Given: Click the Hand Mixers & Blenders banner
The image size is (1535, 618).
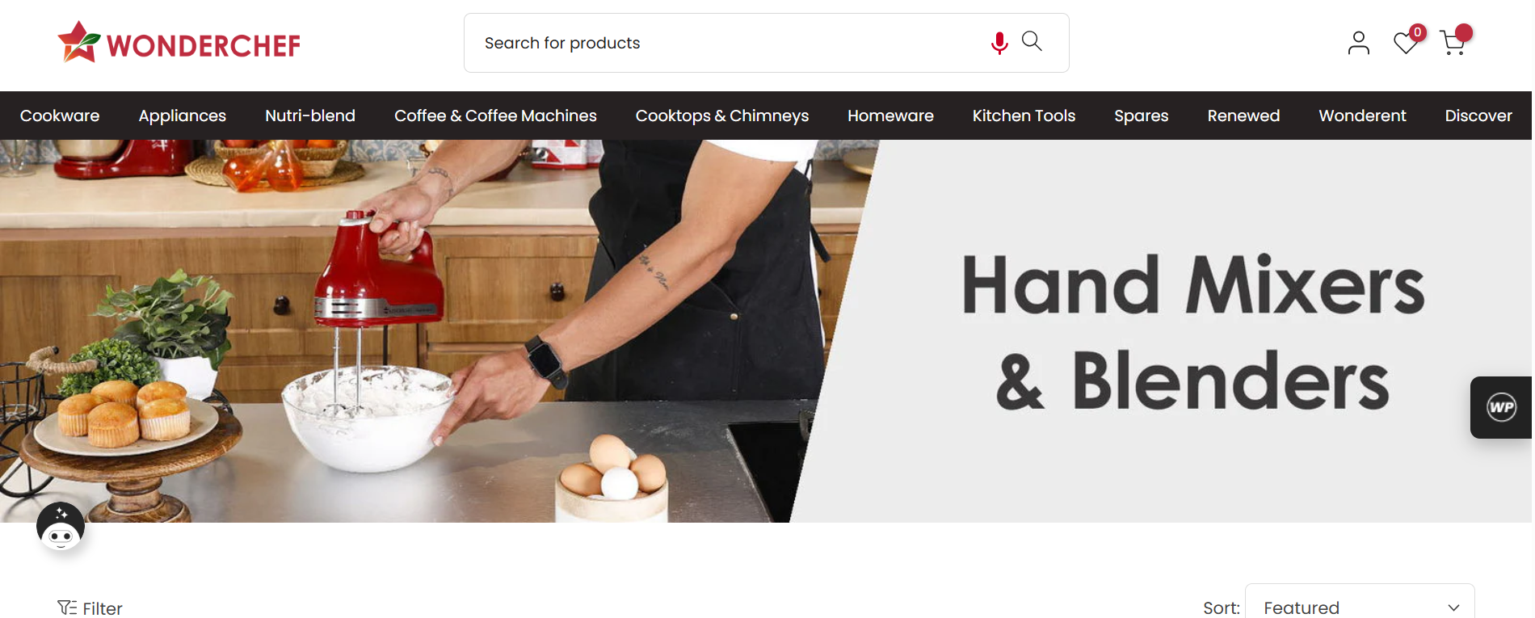Looking at the screenshot, I should (x=766, y=331).
